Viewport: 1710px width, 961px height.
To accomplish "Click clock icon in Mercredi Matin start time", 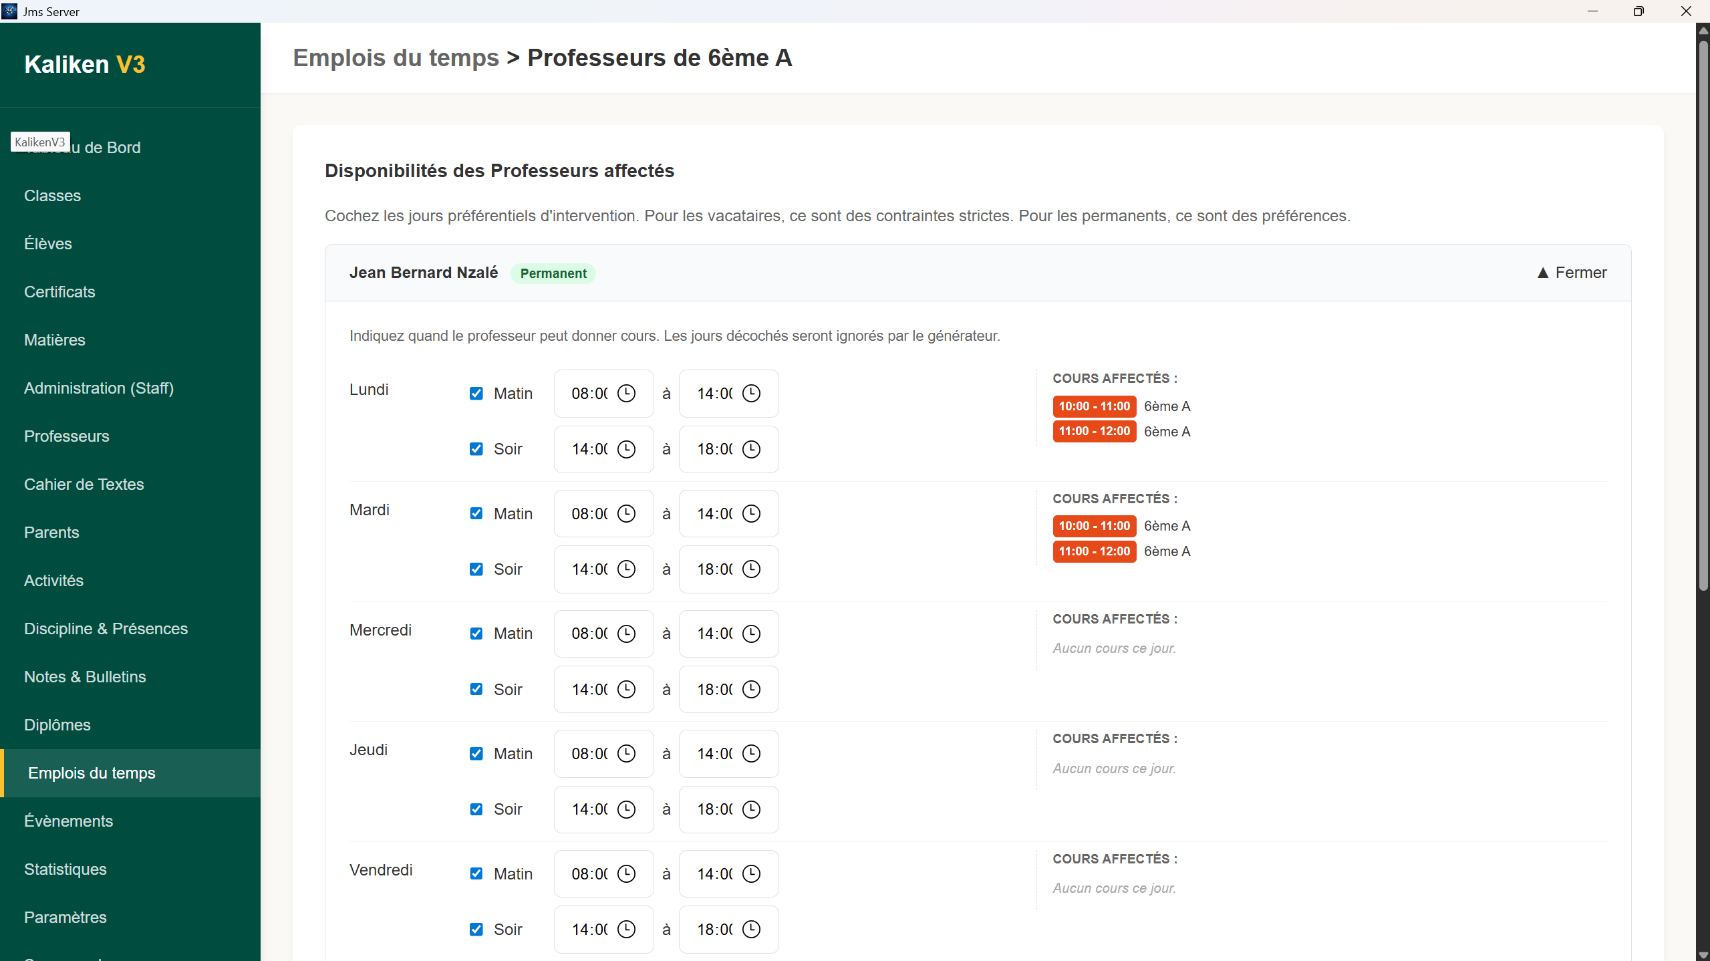I will (x=626, y=634).
